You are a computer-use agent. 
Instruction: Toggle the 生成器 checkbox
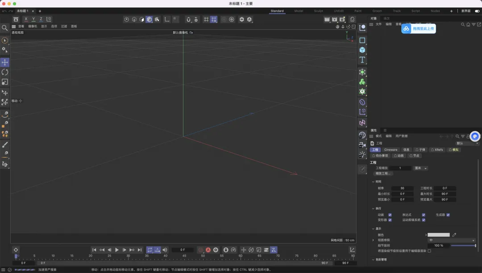pyautogui.click(x=448, y=215)
